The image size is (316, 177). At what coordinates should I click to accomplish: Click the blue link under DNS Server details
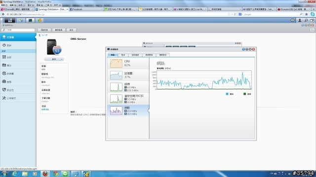45,110
